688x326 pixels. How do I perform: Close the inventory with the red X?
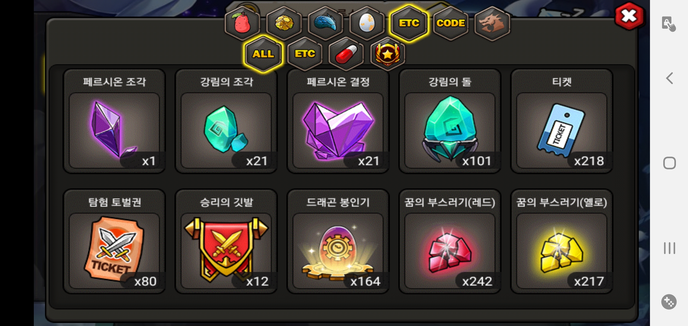[x=629, y=16]
